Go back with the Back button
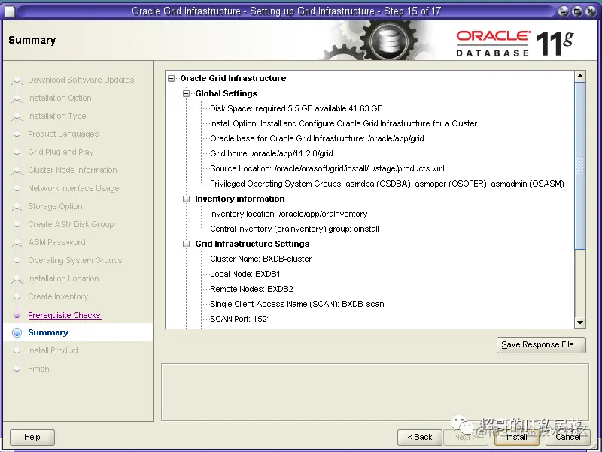 tap(420, 438)
